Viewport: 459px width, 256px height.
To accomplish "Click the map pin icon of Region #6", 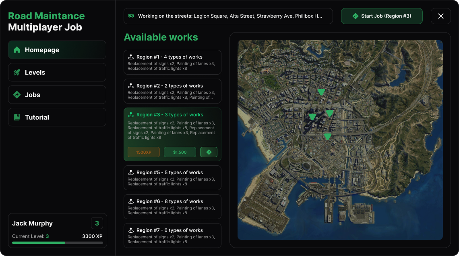I will pyautogui.click(x=131, y=201).
